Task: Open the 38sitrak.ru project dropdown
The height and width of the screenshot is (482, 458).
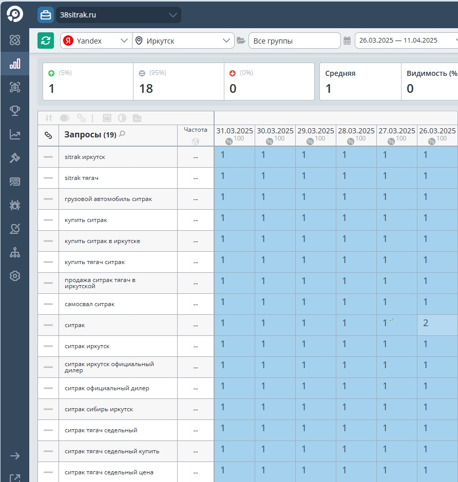Action: (x=109, y=15)
